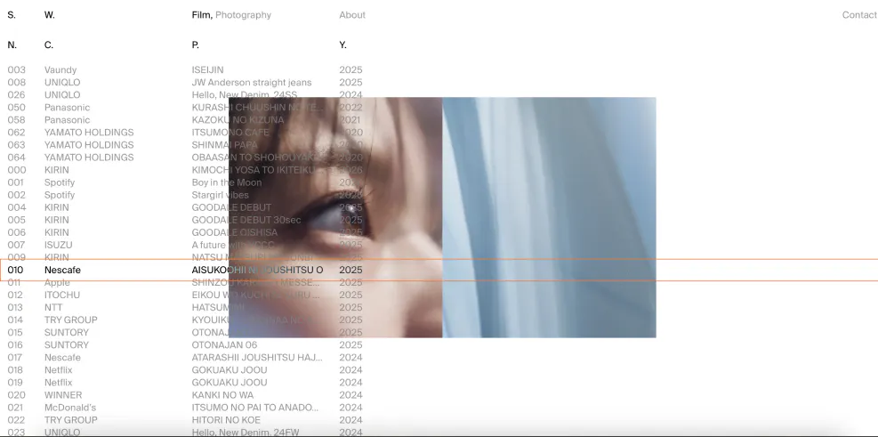
Task: Open Nescafe ATARASHII JOUSHITSU project
Action: pos(185,358)
